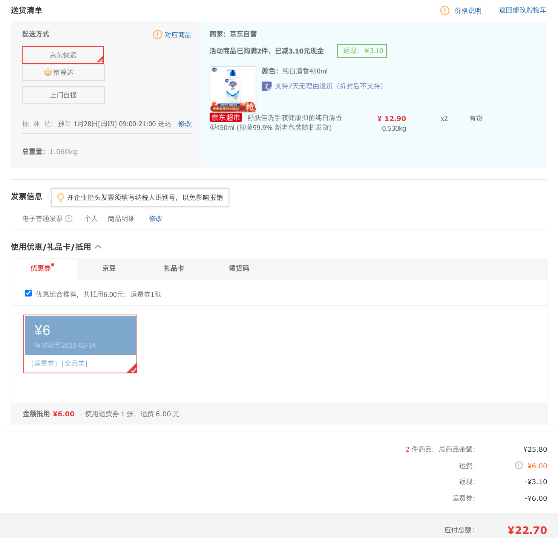The image size is (558, 538).
Task: Click the total payable ¥22.70 amount
Action: (527, 530)
